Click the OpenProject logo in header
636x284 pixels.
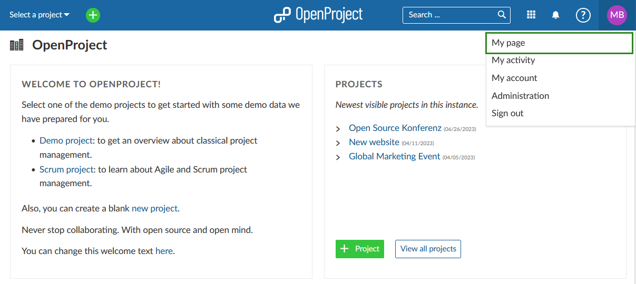click(318, 15)
